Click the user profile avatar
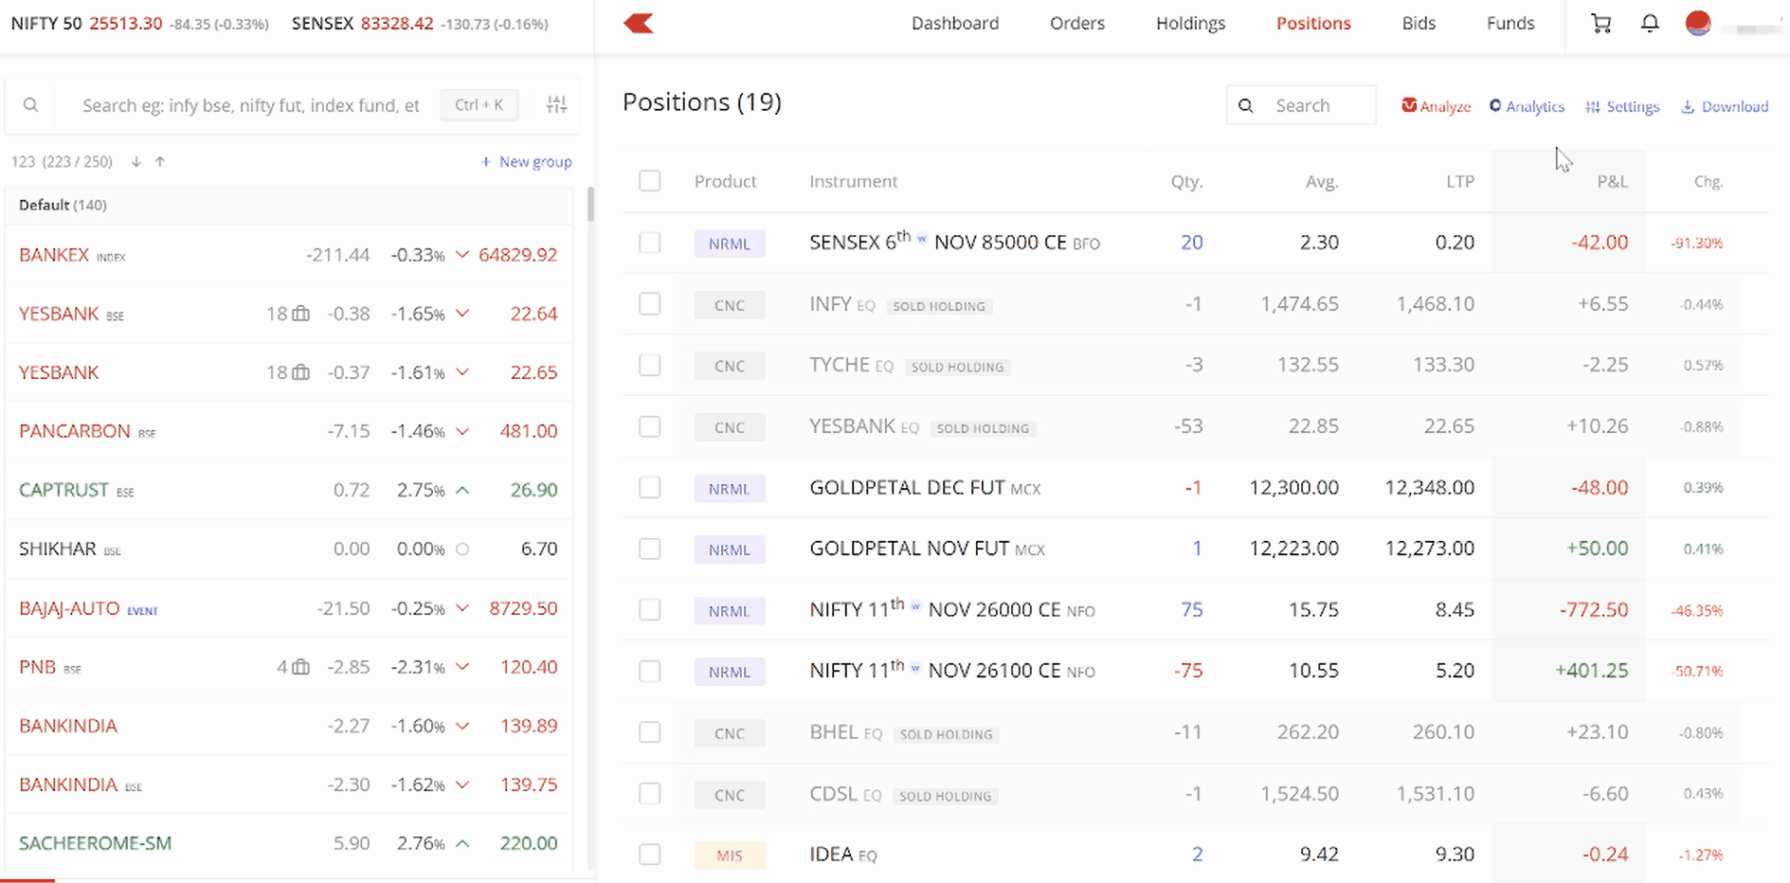This screenshot has height=883, width=1790. click(1698, 24)
